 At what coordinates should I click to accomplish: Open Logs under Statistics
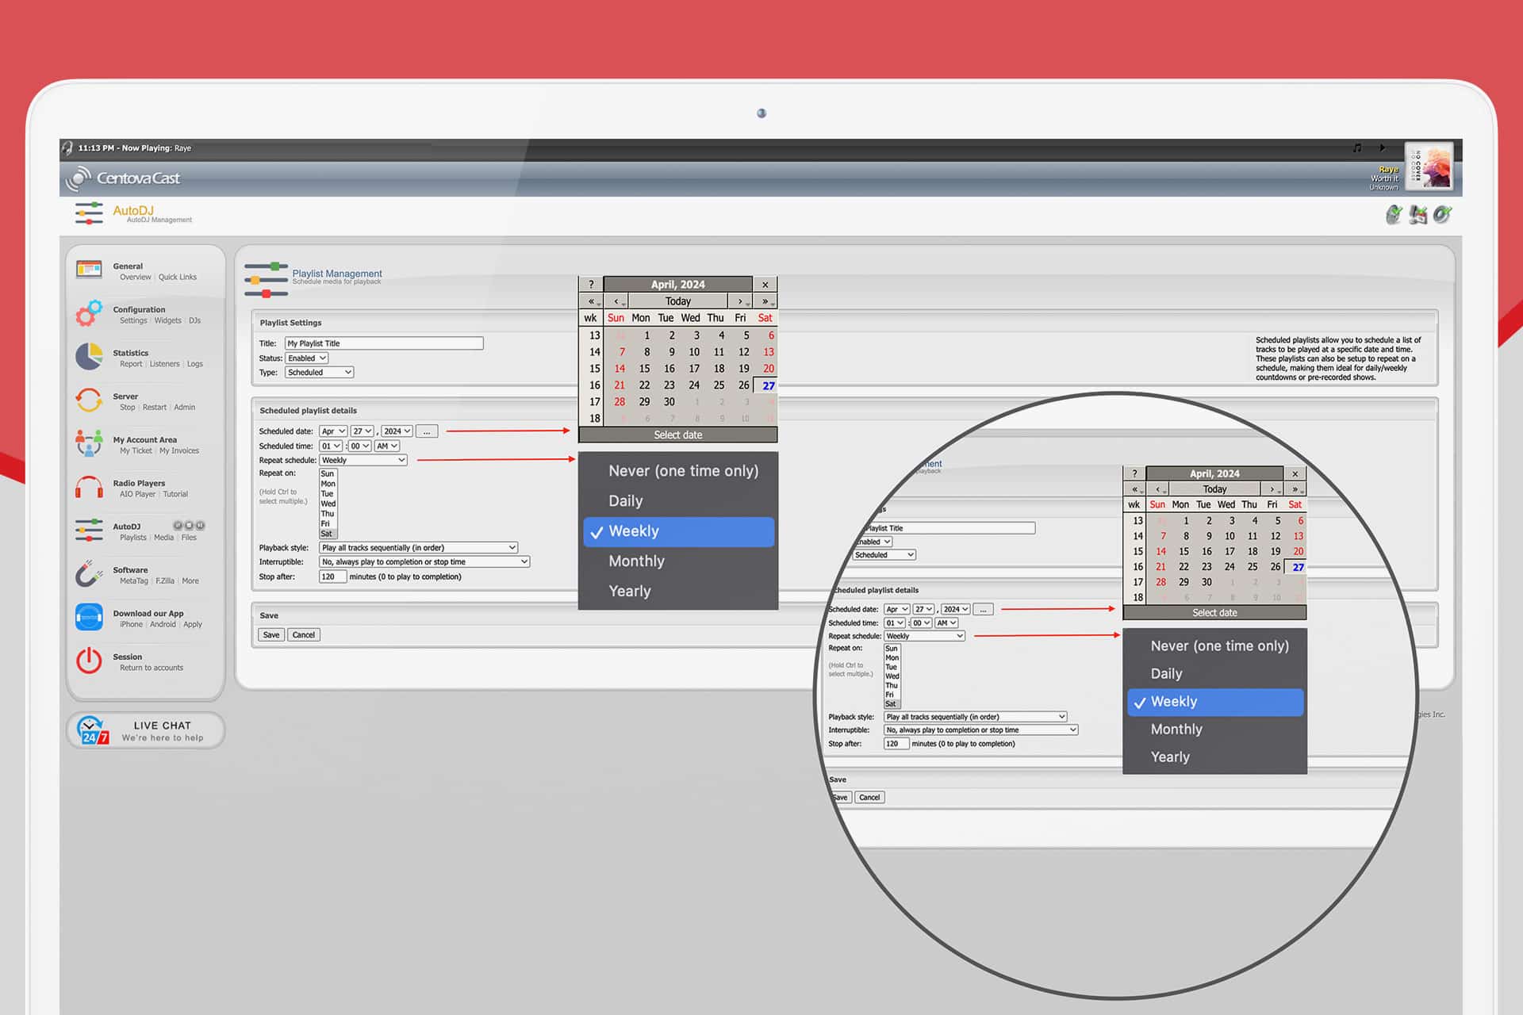click(195, 364)
